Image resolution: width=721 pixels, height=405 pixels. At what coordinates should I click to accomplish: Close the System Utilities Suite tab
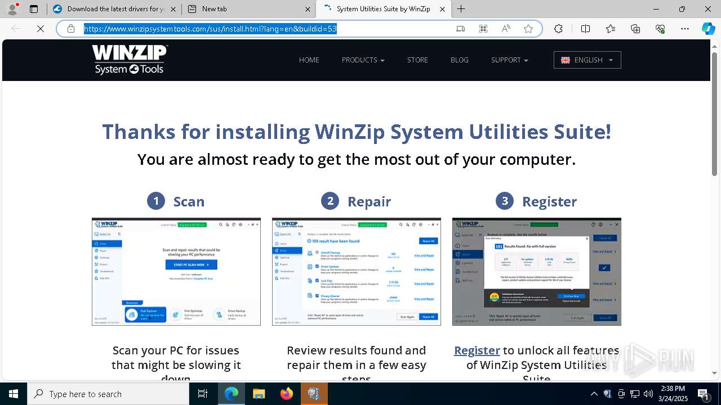[442, 9]
